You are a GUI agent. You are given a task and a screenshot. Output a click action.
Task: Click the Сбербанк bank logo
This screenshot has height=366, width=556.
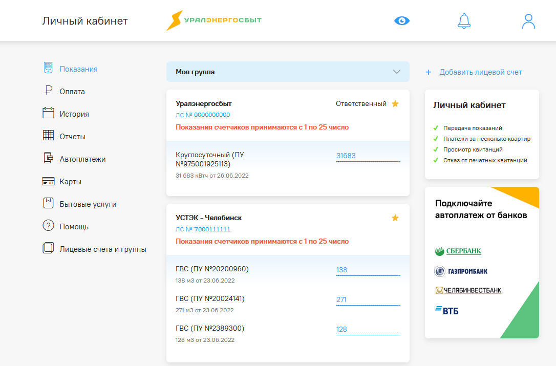(458, 251)
